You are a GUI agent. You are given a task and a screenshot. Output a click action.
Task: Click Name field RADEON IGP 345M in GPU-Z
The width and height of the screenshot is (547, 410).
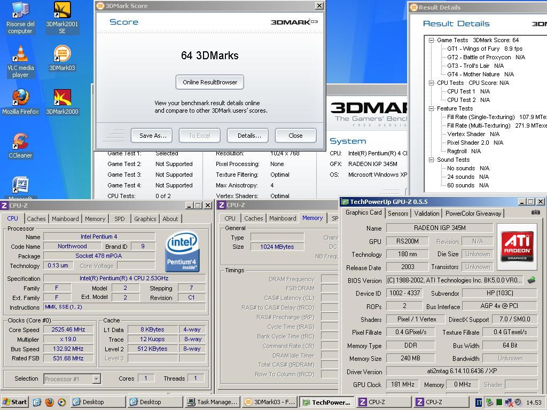click(440, 228)
